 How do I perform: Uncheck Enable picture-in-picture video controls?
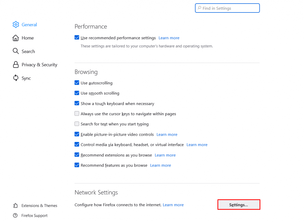(x=77, y=134)
